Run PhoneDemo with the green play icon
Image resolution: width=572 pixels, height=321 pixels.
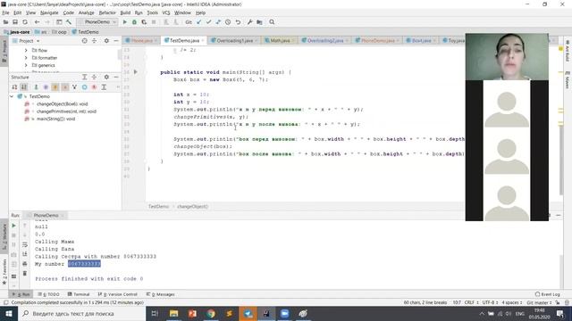[x=125, y=22]
